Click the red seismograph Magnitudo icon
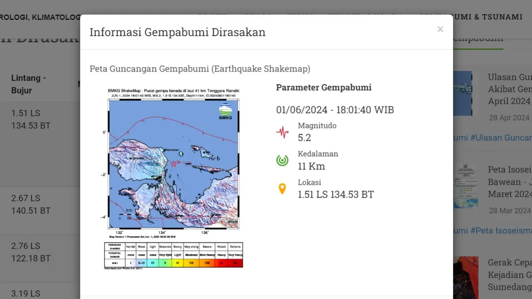Image resolution: width=532 pixels, height=299 pixels. tap(282, 132)
